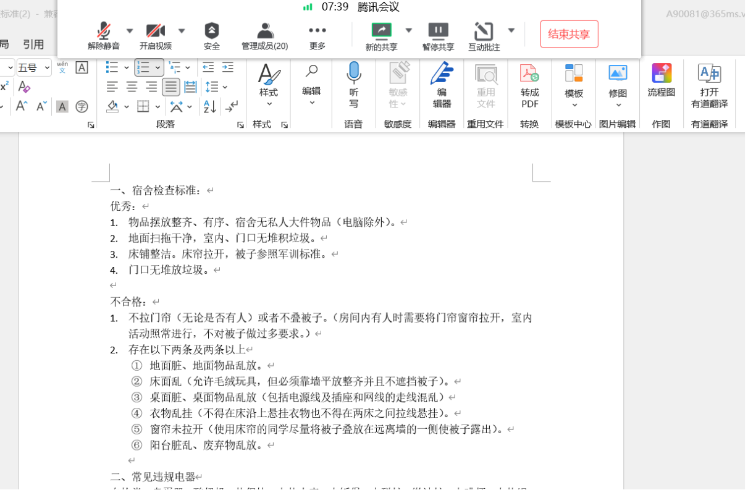Align text left
Image resolution: width=748 pixels, height=490 pixels.
point(112,87)
